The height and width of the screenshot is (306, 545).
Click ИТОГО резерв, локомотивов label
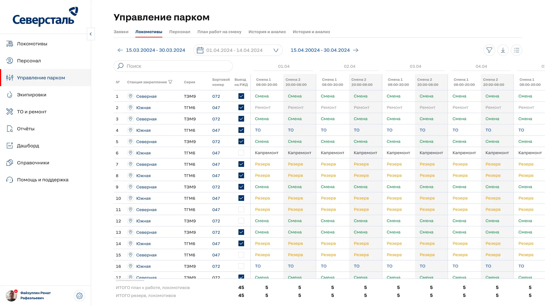pos(146,296)
